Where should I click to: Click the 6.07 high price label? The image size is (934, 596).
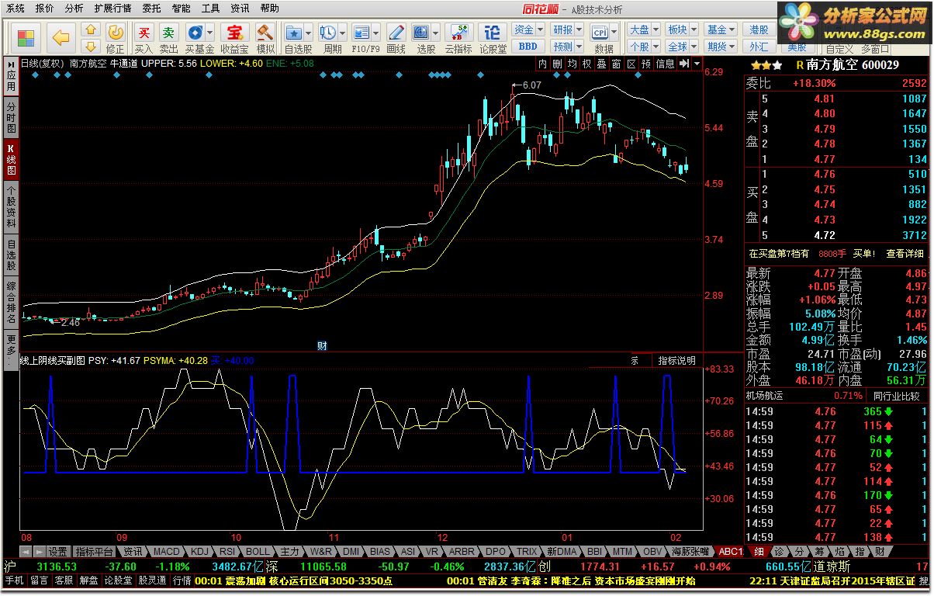coord(532,85)
